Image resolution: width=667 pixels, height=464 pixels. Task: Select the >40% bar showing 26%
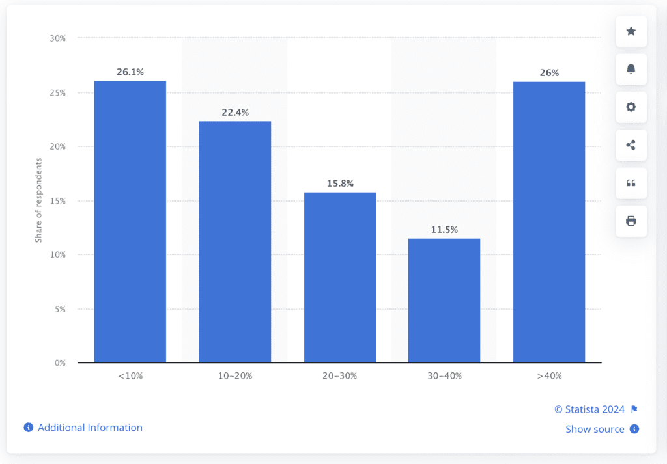pos(549,221)
